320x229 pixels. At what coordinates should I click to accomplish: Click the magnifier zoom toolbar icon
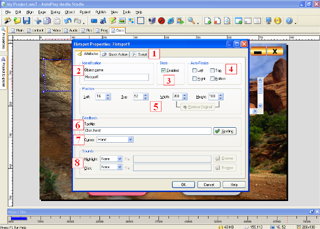pyautogui.click(x=191, y=21)
